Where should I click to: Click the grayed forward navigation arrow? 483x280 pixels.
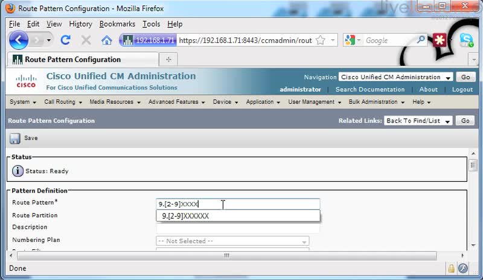[37, 40]
